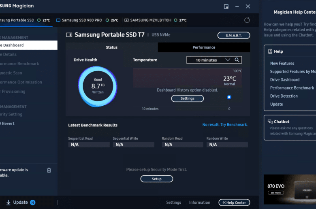
Task: Click the 23°C Normal temperature reading
Action: 230,81
